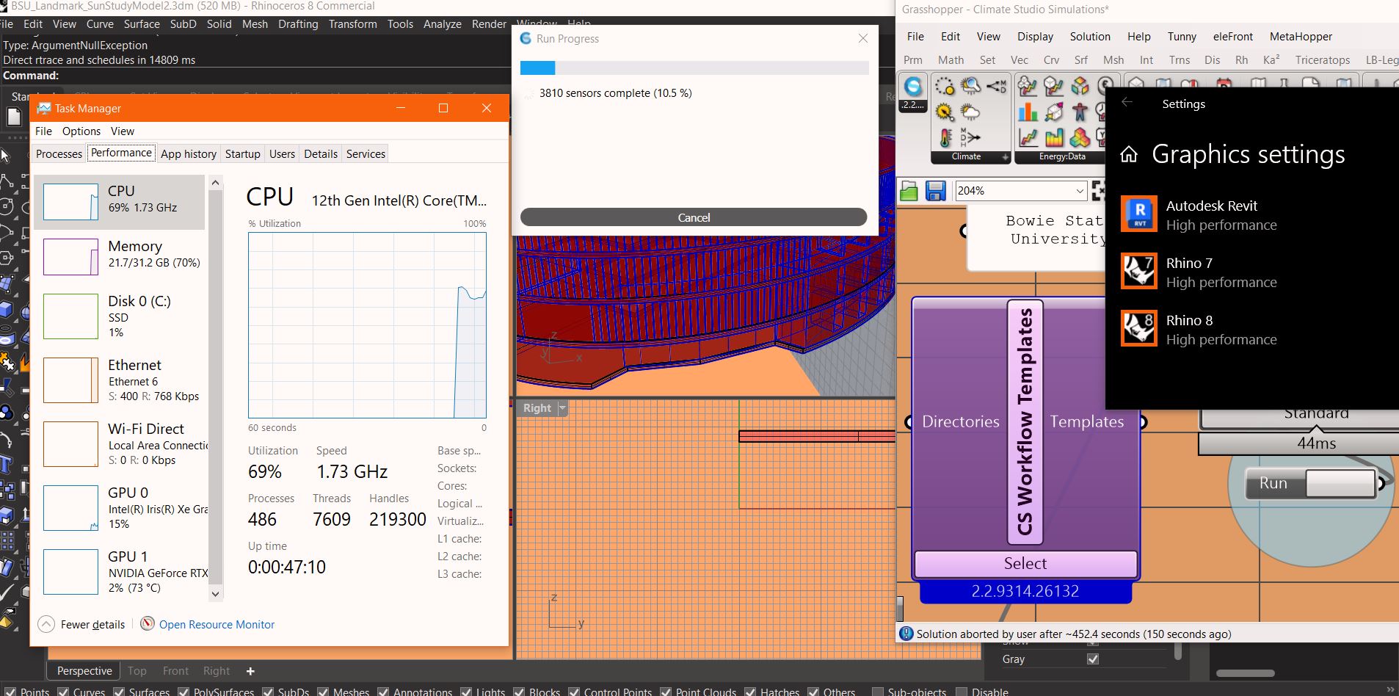Click the exploded colored cube icon in Energy:Data
The image size is (1399, 696).
(x=1080, y=87)
